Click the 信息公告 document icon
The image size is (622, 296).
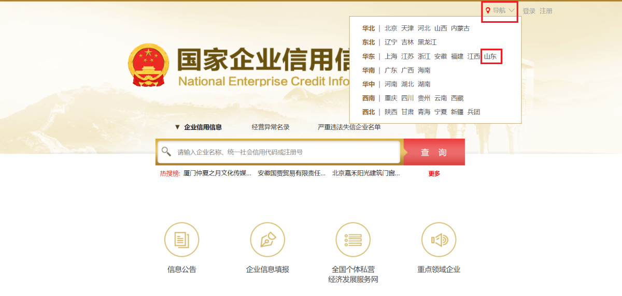181,240
